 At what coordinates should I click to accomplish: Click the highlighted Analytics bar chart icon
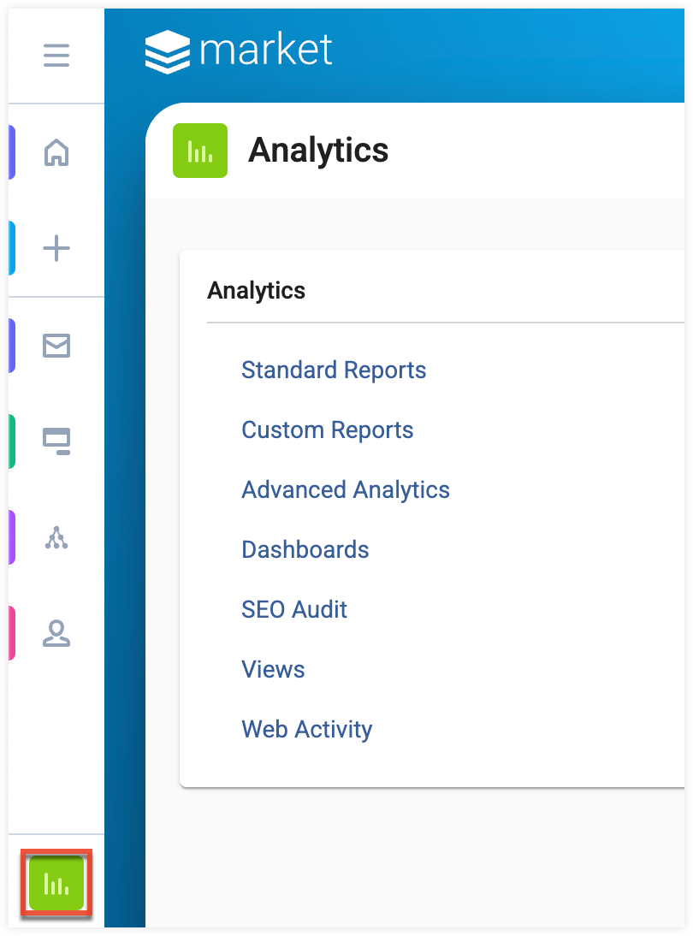point(56,884)
